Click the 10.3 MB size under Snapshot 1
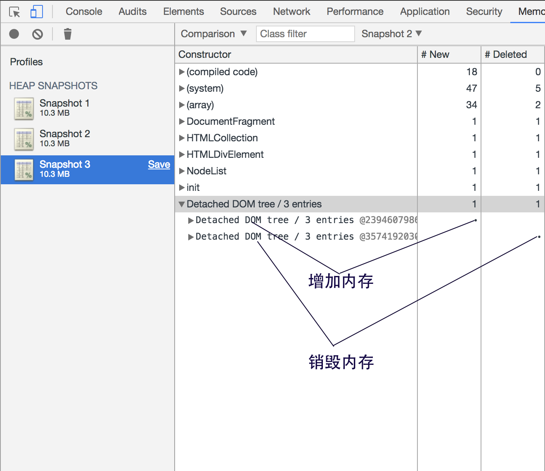The image size is (545, 471). (54, 113)
